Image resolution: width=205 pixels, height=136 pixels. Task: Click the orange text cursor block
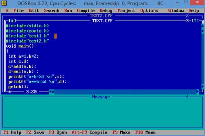point(56,36)
